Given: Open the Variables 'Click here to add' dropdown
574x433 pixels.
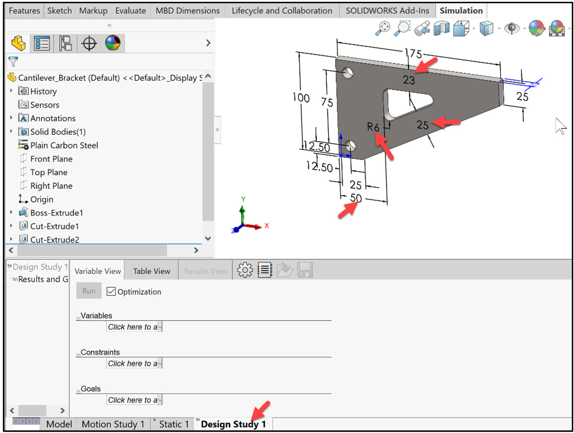Looking at the screenshot, I should (x=134, y=327).
